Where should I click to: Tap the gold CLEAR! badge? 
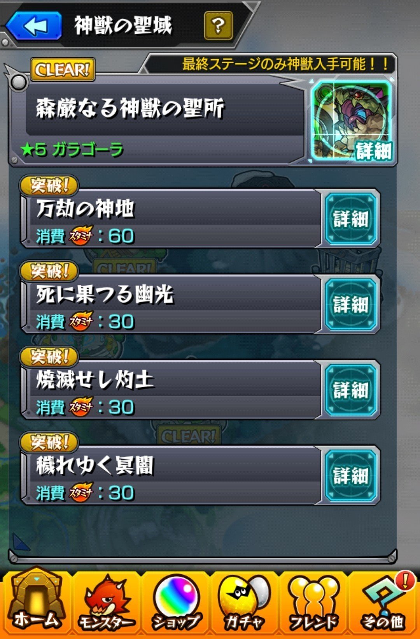(63, 70)
